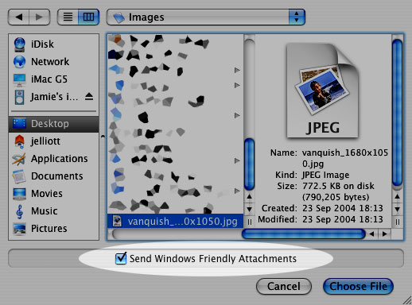This screenshot has width=412, height=305.
Task: Open Music in the sidebar
Action: point(53,211)
